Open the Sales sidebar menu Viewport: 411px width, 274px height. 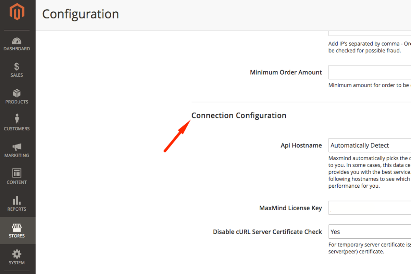tap(17, 70)
